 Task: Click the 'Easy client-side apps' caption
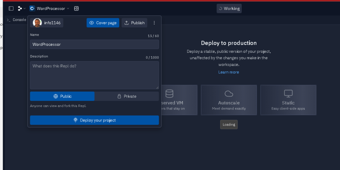coord(288,109)
